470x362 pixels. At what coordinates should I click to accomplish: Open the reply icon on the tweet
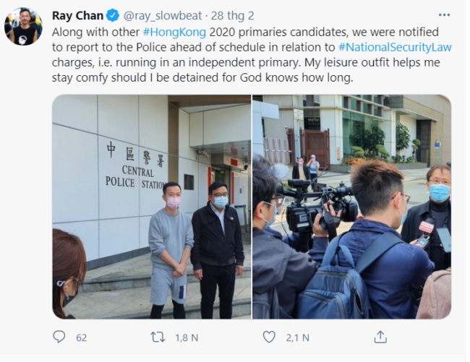point(60,337)
